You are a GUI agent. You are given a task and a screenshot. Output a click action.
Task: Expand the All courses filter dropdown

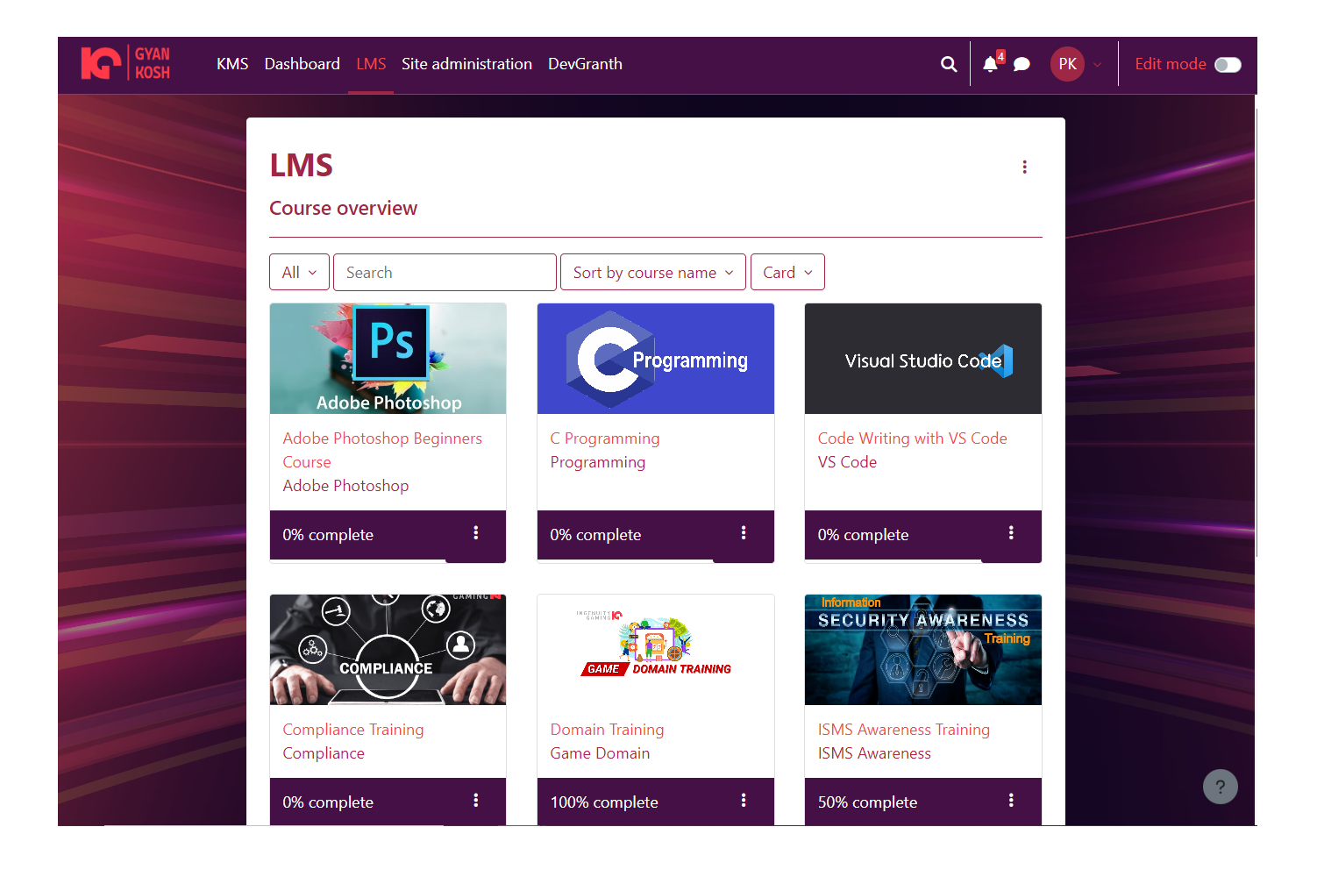299,273
